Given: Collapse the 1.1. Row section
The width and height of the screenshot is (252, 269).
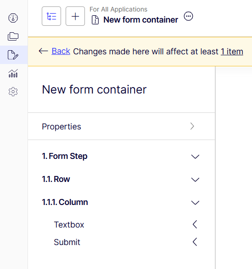Looking at the screenshot, I should pyautogui.click(x=195, y=180).
